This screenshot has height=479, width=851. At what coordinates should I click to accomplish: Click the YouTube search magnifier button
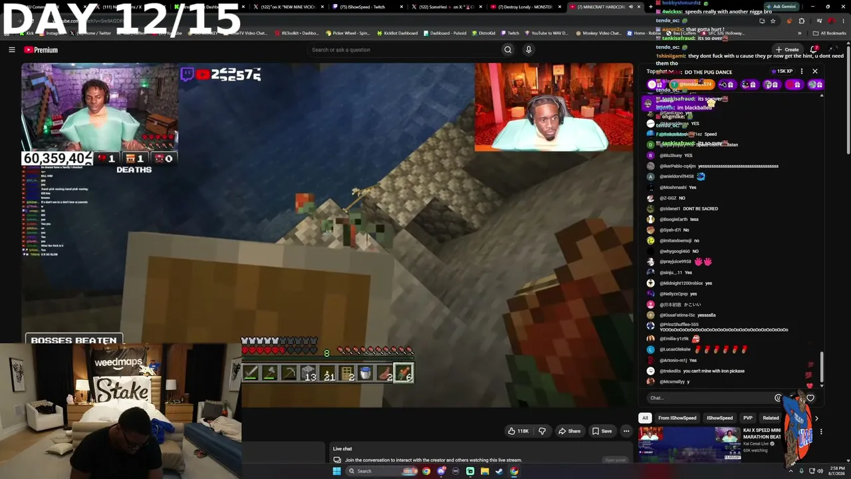508,50
